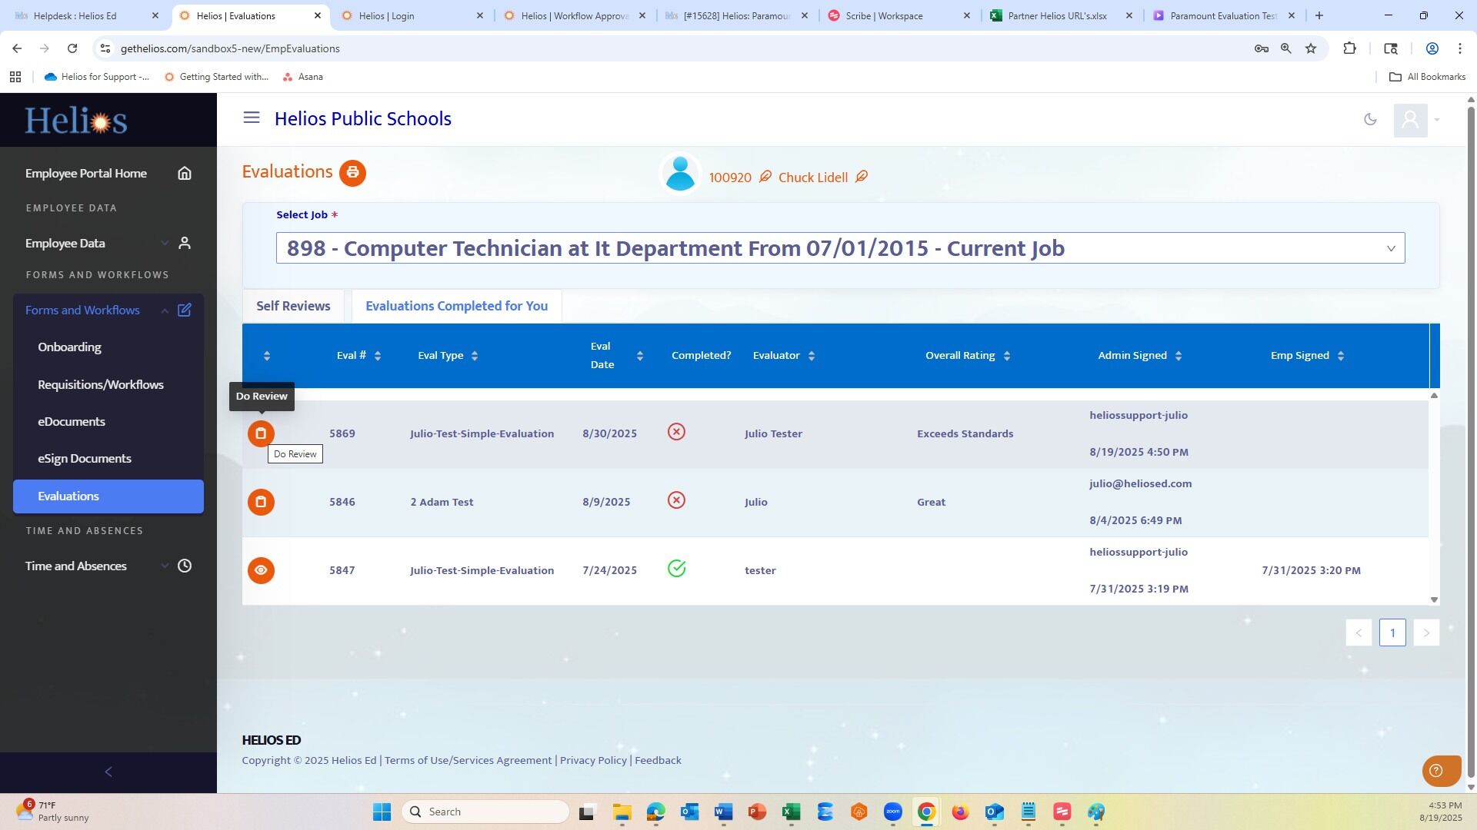Open the Privacy Policy footer link
Screen dimensions: 1477x830
tap(593, 761)
